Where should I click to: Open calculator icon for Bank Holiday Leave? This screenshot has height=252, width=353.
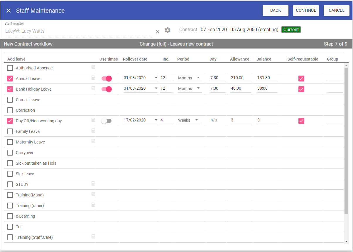tap(93, 88)
